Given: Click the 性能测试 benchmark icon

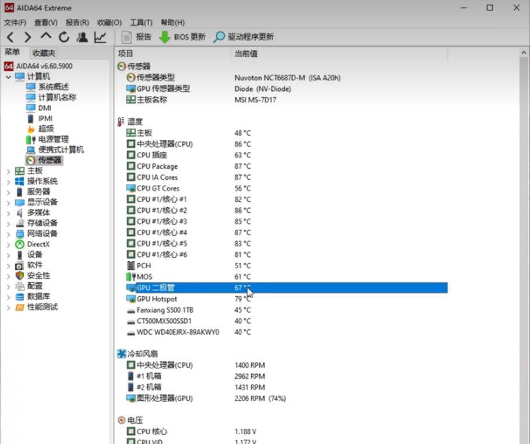Looking at the screenshot, I should pos(20,307).
